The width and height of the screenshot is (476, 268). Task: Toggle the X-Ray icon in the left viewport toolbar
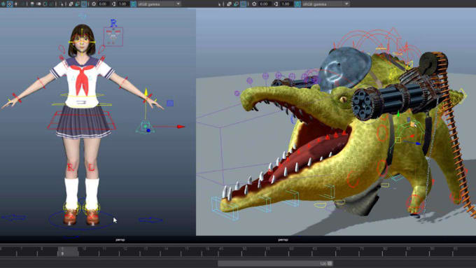coord(71,4)
